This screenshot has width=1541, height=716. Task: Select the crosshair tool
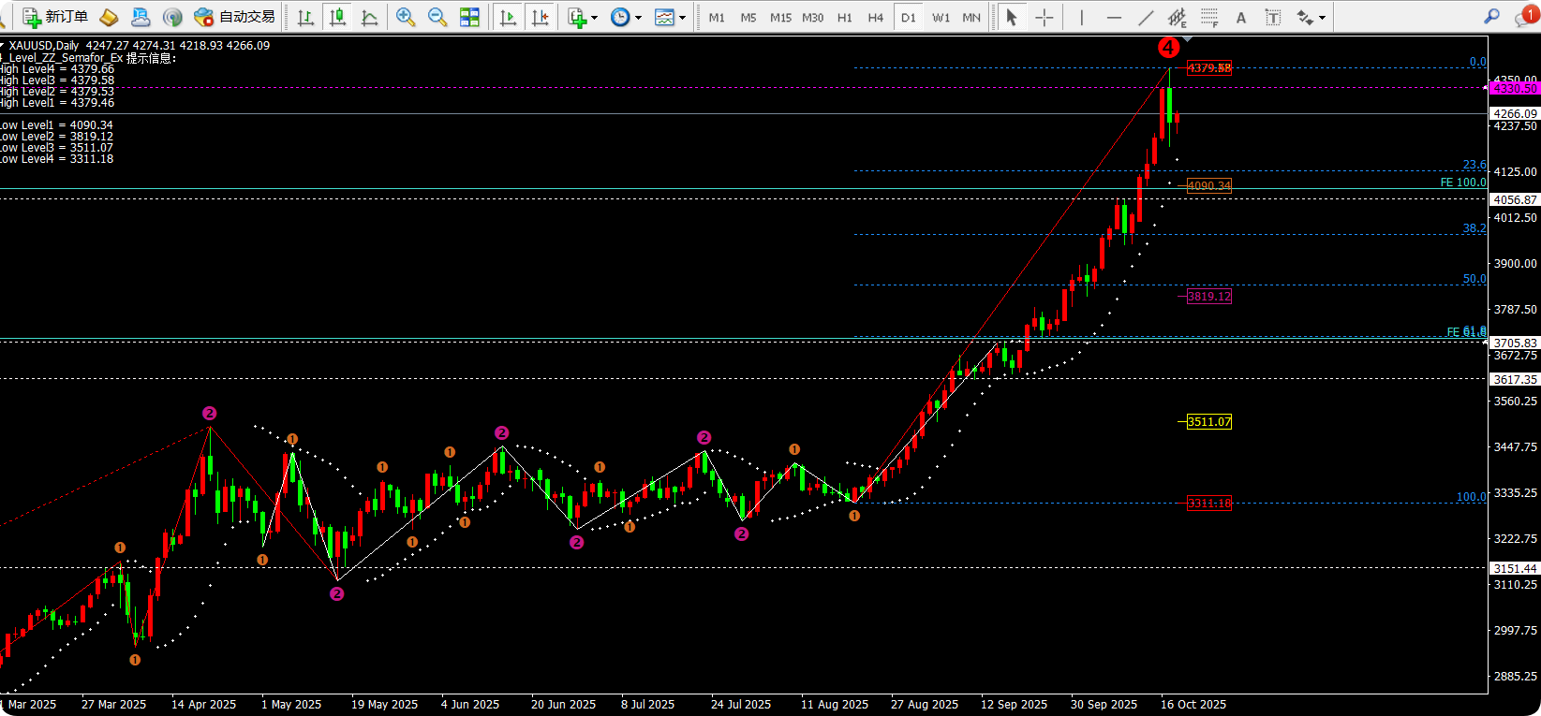coord(1045,17)
